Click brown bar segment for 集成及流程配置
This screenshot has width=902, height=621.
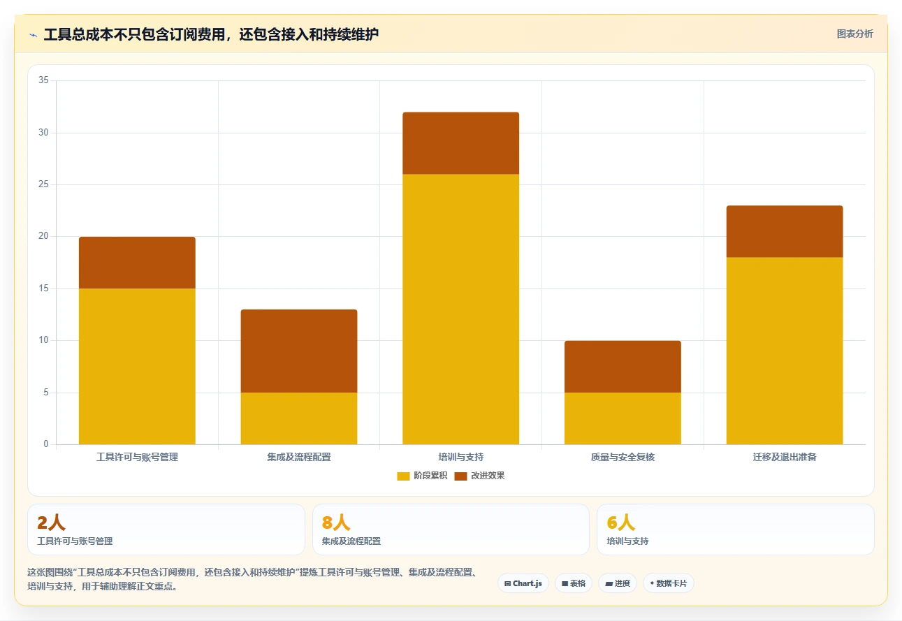[x=299, y=351]
